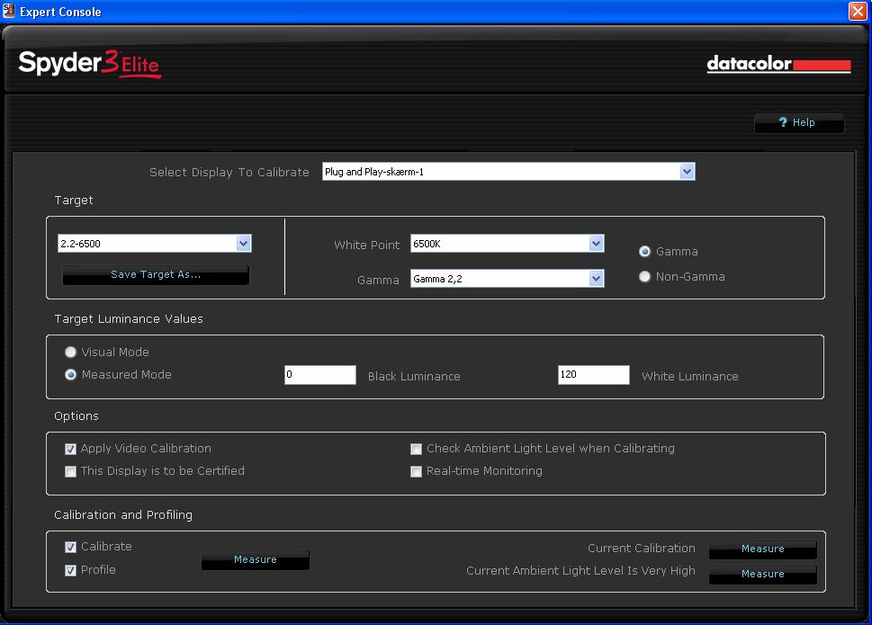
Task: Uncheck the Profile checkbox
Action: (70, 570)
